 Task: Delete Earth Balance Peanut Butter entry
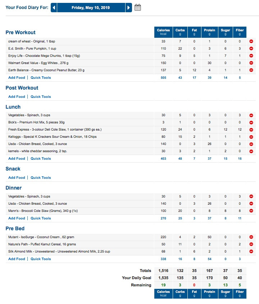click(x=251, y=70)
